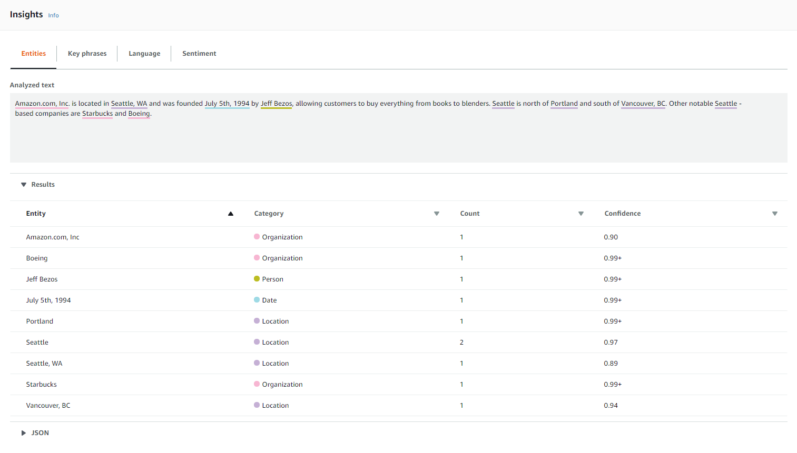This screenshot has width=797, height=453.
Task: Click confidence 0.90 in Amazon.com row
Action: 611,237
